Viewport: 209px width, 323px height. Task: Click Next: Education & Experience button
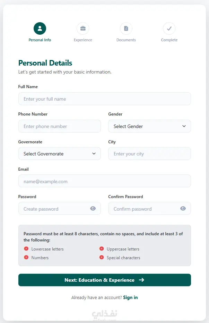pos(105,280)
